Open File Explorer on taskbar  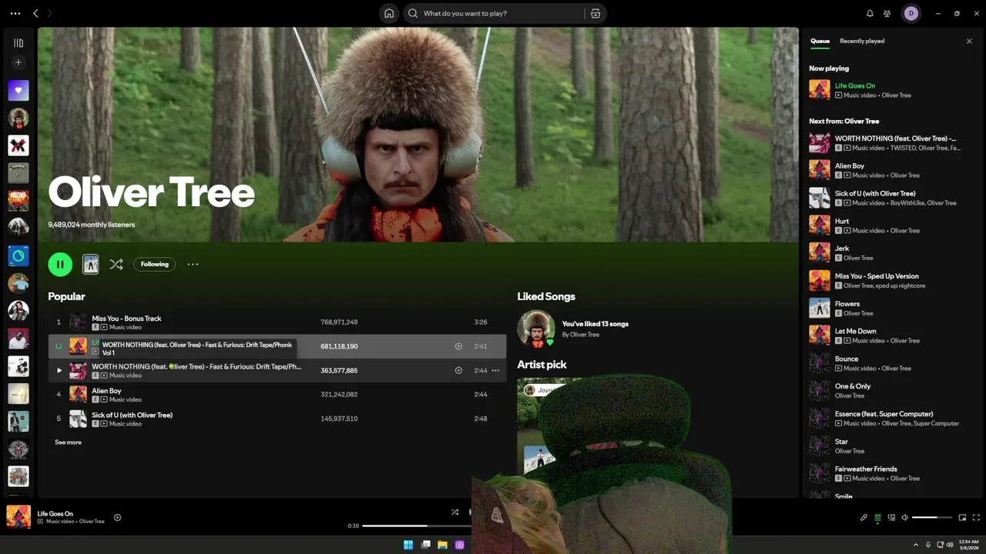click(442, 545)
